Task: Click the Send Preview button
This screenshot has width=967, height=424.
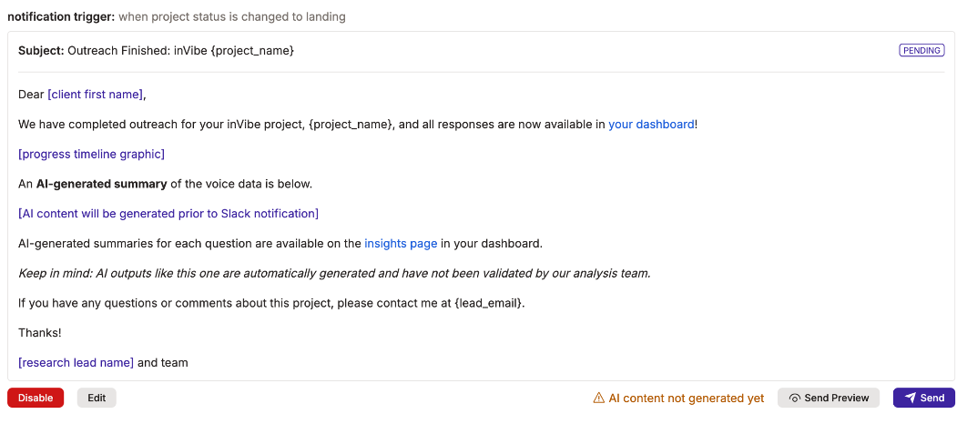Action: pos(829,398)
